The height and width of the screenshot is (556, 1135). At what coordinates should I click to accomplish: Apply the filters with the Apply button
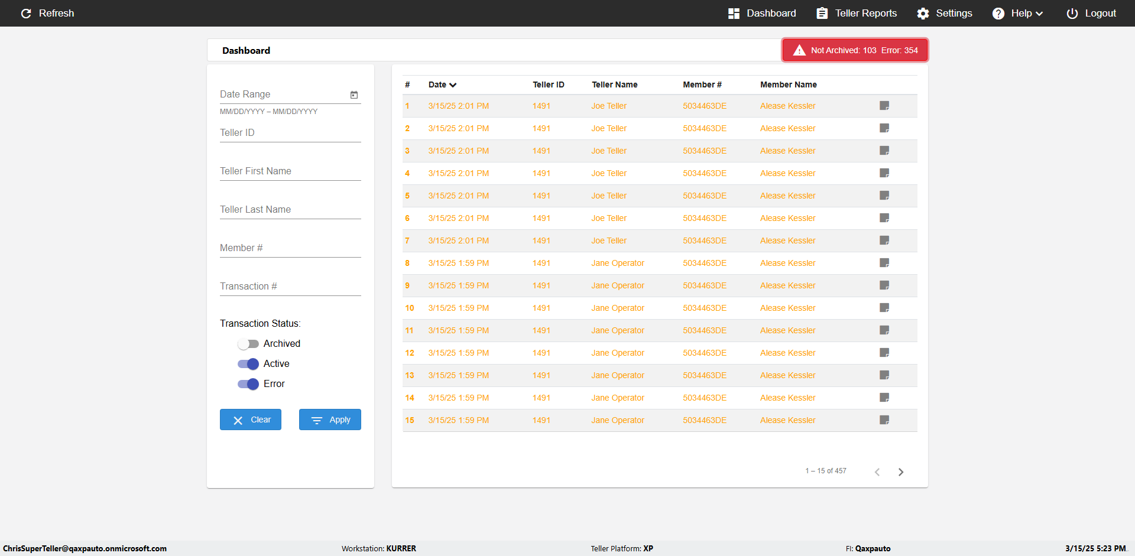tap(330, 420)
